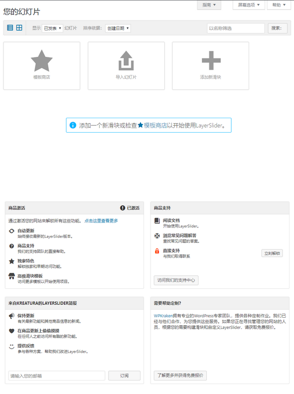Focus the 请输入您的邮箱 email field
Viewport: 294px width, 394px height.
click(x=57, y=376)
